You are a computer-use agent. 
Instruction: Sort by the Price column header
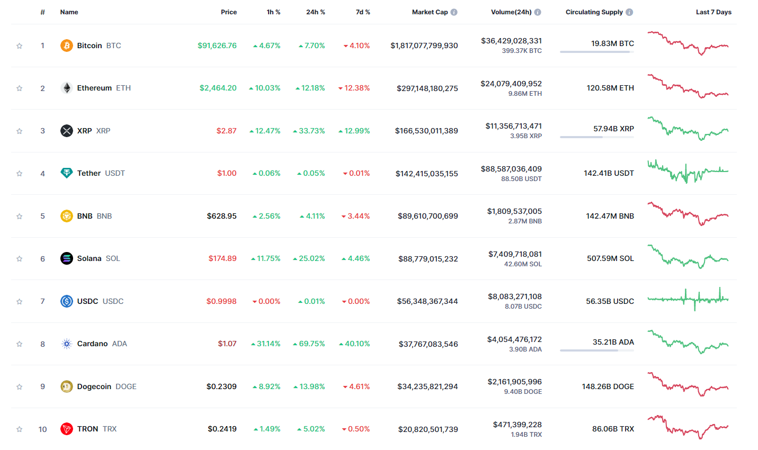[229, 12]
